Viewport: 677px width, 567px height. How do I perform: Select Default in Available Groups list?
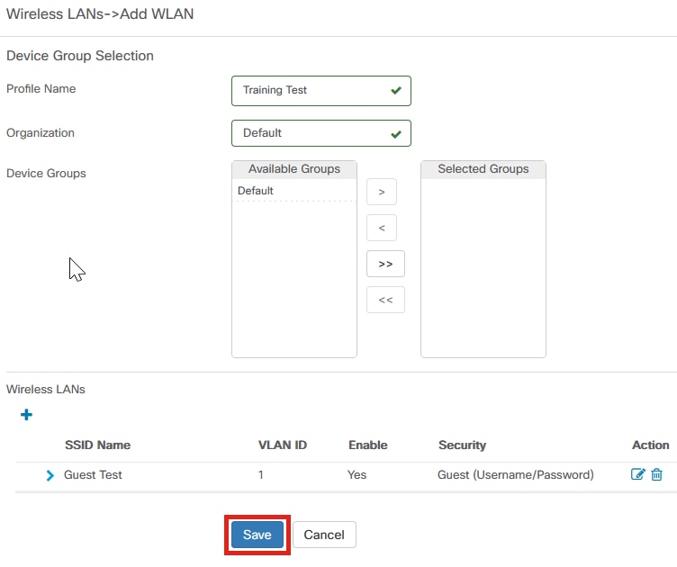(x=294, y=191)
